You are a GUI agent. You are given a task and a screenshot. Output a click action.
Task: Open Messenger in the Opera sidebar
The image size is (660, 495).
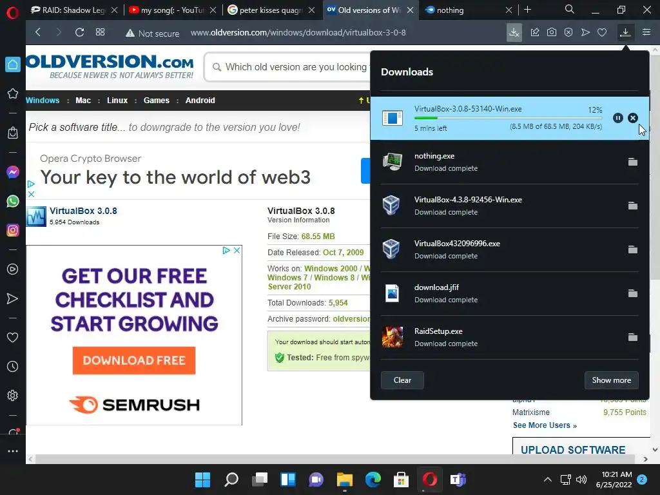(13, 172)
